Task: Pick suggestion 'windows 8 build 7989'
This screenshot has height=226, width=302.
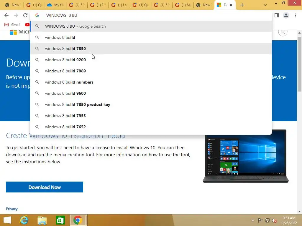Action: (151, 71)
